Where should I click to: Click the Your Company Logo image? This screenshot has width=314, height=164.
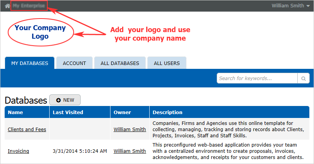point(41,32)
